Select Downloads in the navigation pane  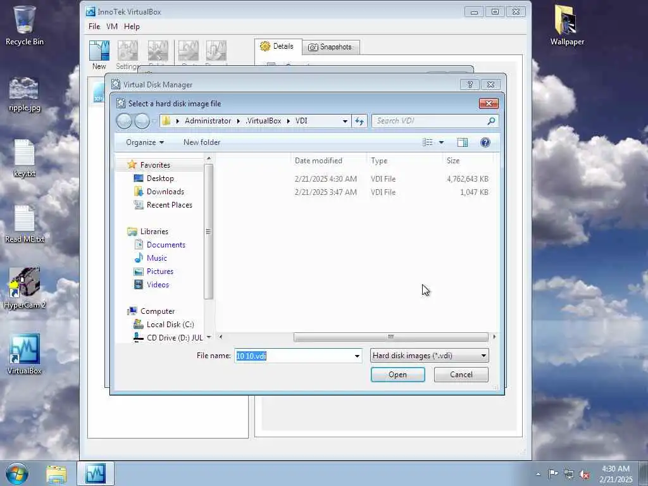click(165, 192)
